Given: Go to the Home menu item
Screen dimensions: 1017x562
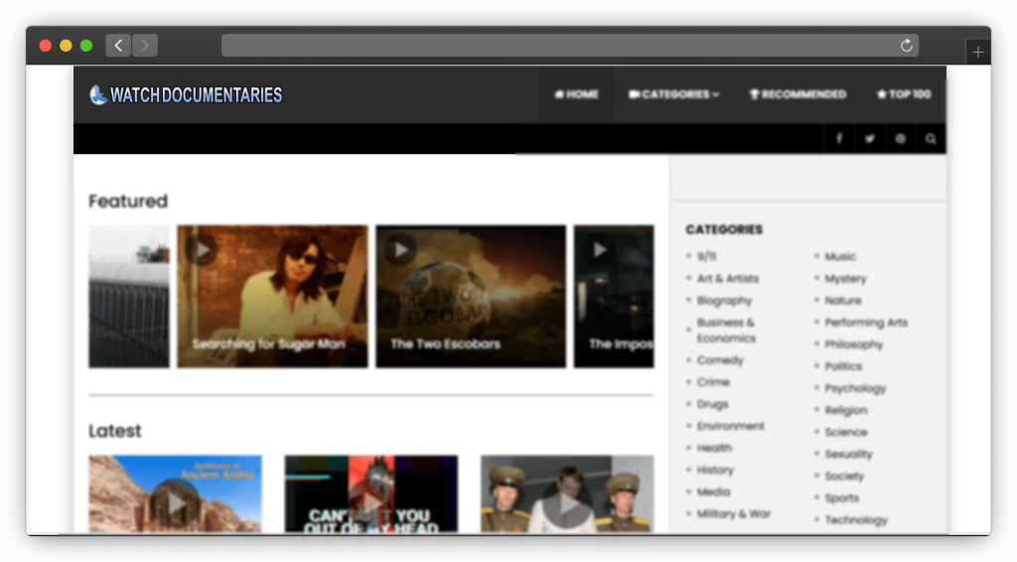Looking at the screenshot, I should [576, 94].
